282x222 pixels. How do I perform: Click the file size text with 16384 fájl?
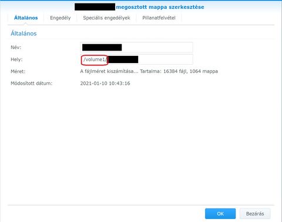pyautogui.click(x=149, y=71)
